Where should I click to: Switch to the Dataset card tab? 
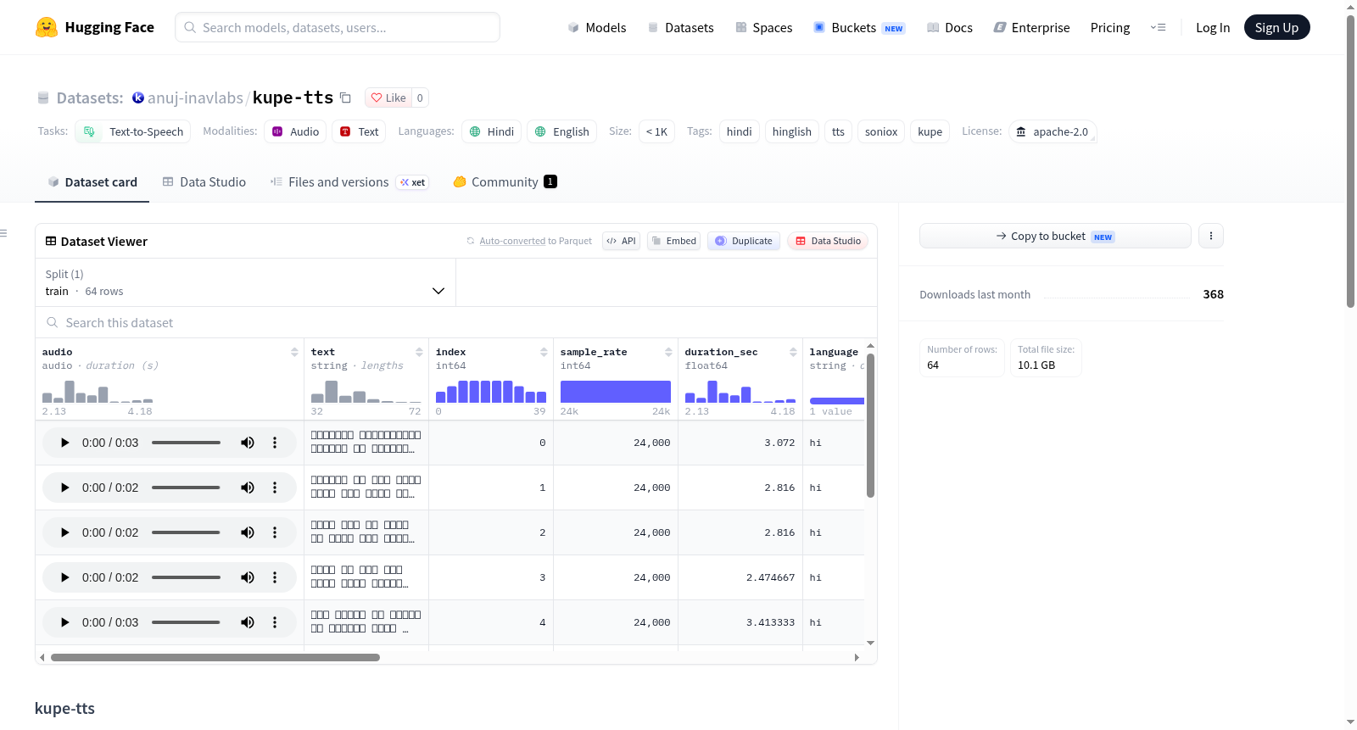[x=92, y=182]
